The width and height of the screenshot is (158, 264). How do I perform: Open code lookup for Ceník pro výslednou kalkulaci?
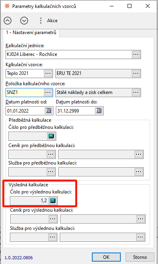coord(53,219)
